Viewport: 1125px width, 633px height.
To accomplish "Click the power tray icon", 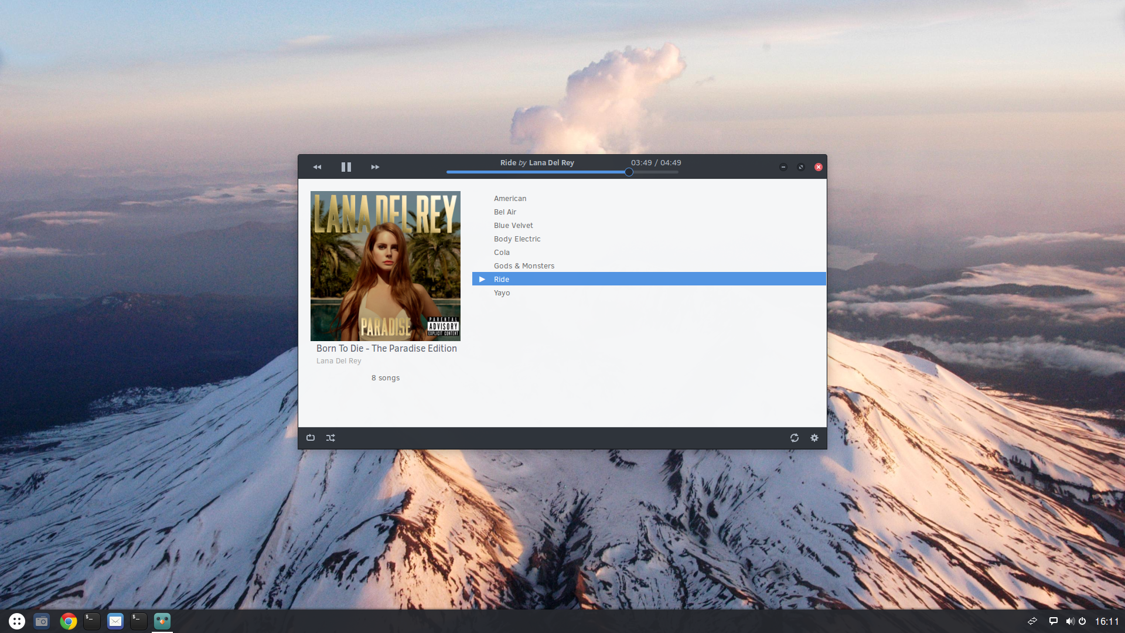I will 1082,621.
